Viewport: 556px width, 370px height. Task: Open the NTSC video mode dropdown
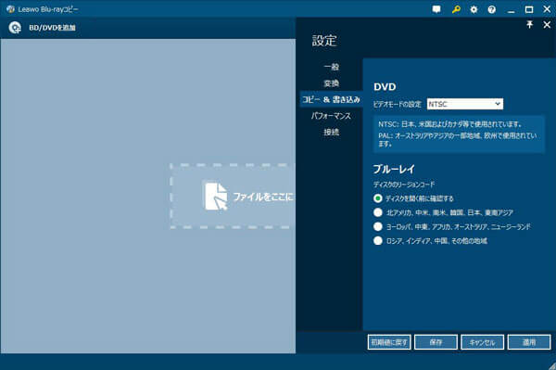[x=465, y=104]
